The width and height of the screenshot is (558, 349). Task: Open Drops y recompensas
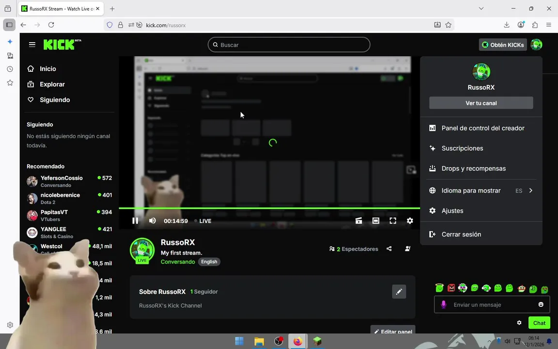[x=481, y=169]
